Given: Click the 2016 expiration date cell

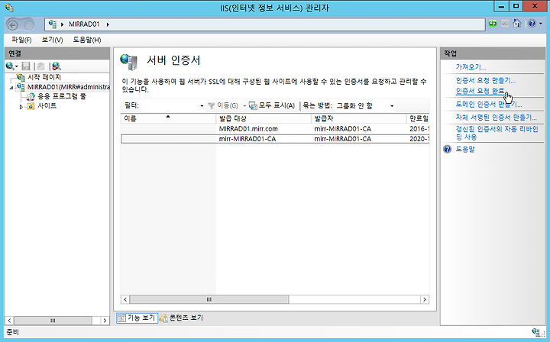Looking at the screenshot, I should (x=419, y=129).
